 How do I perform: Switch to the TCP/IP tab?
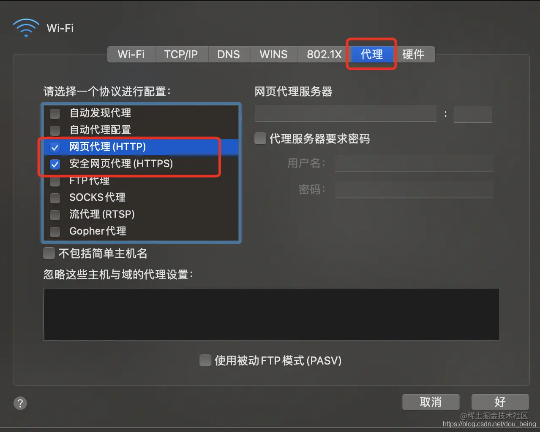(x=181, y=54)
